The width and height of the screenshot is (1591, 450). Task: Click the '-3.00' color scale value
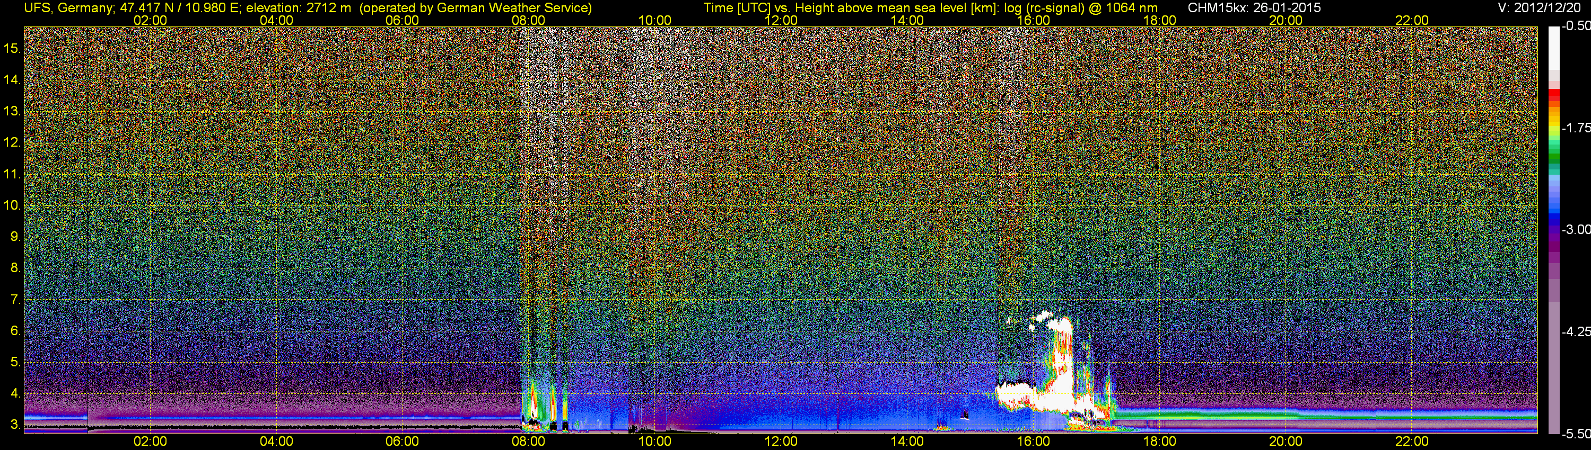coord(1576,230)
